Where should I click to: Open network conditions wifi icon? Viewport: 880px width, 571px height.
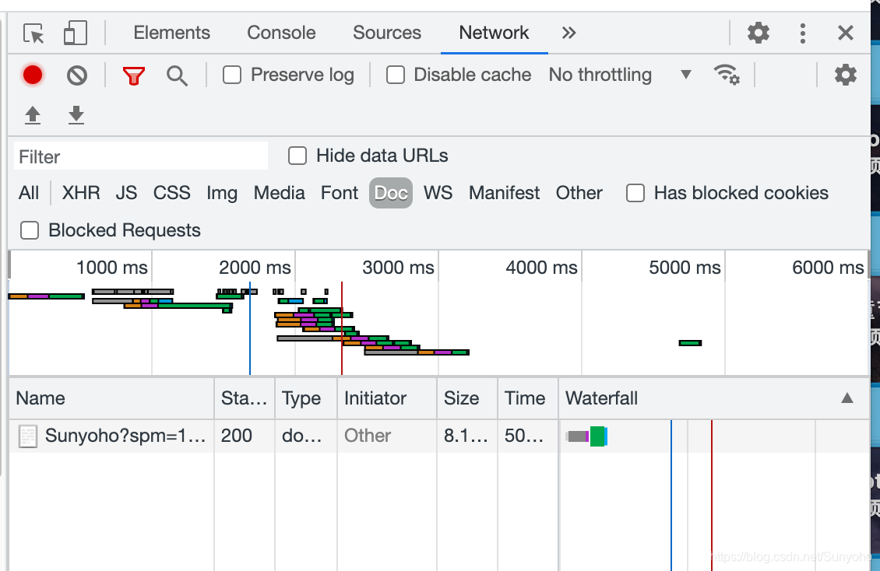[727, 75]
